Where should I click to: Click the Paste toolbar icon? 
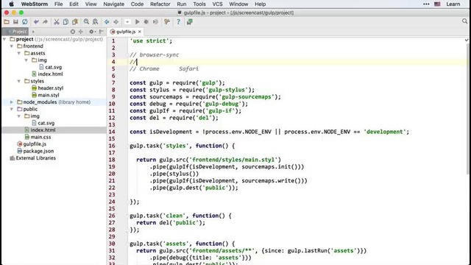(x=74, y=22)
